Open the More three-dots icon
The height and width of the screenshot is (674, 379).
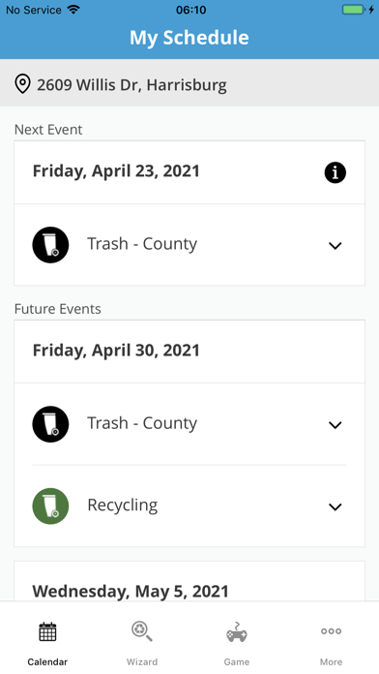[x=332, y=631]
